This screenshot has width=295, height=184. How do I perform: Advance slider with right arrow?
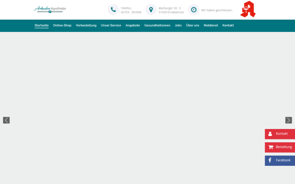tap(289, 120)
